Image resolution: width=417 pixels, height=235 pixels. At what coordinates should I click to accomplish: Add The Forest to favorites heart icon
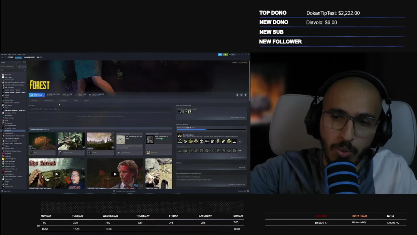[x=245, y=95]
